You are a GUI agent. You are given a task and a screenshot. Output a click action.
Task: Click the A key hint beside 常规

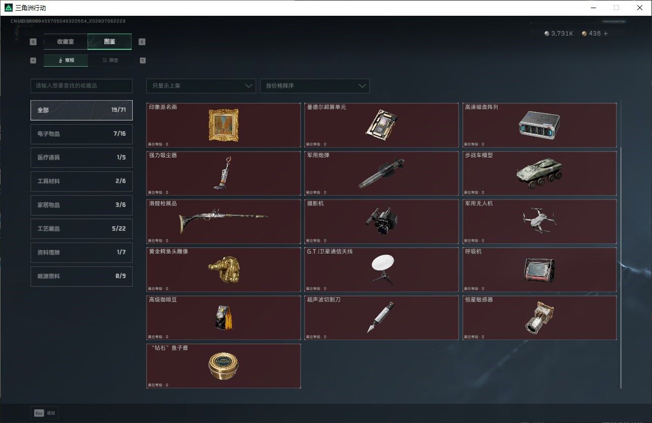(34, 61)
